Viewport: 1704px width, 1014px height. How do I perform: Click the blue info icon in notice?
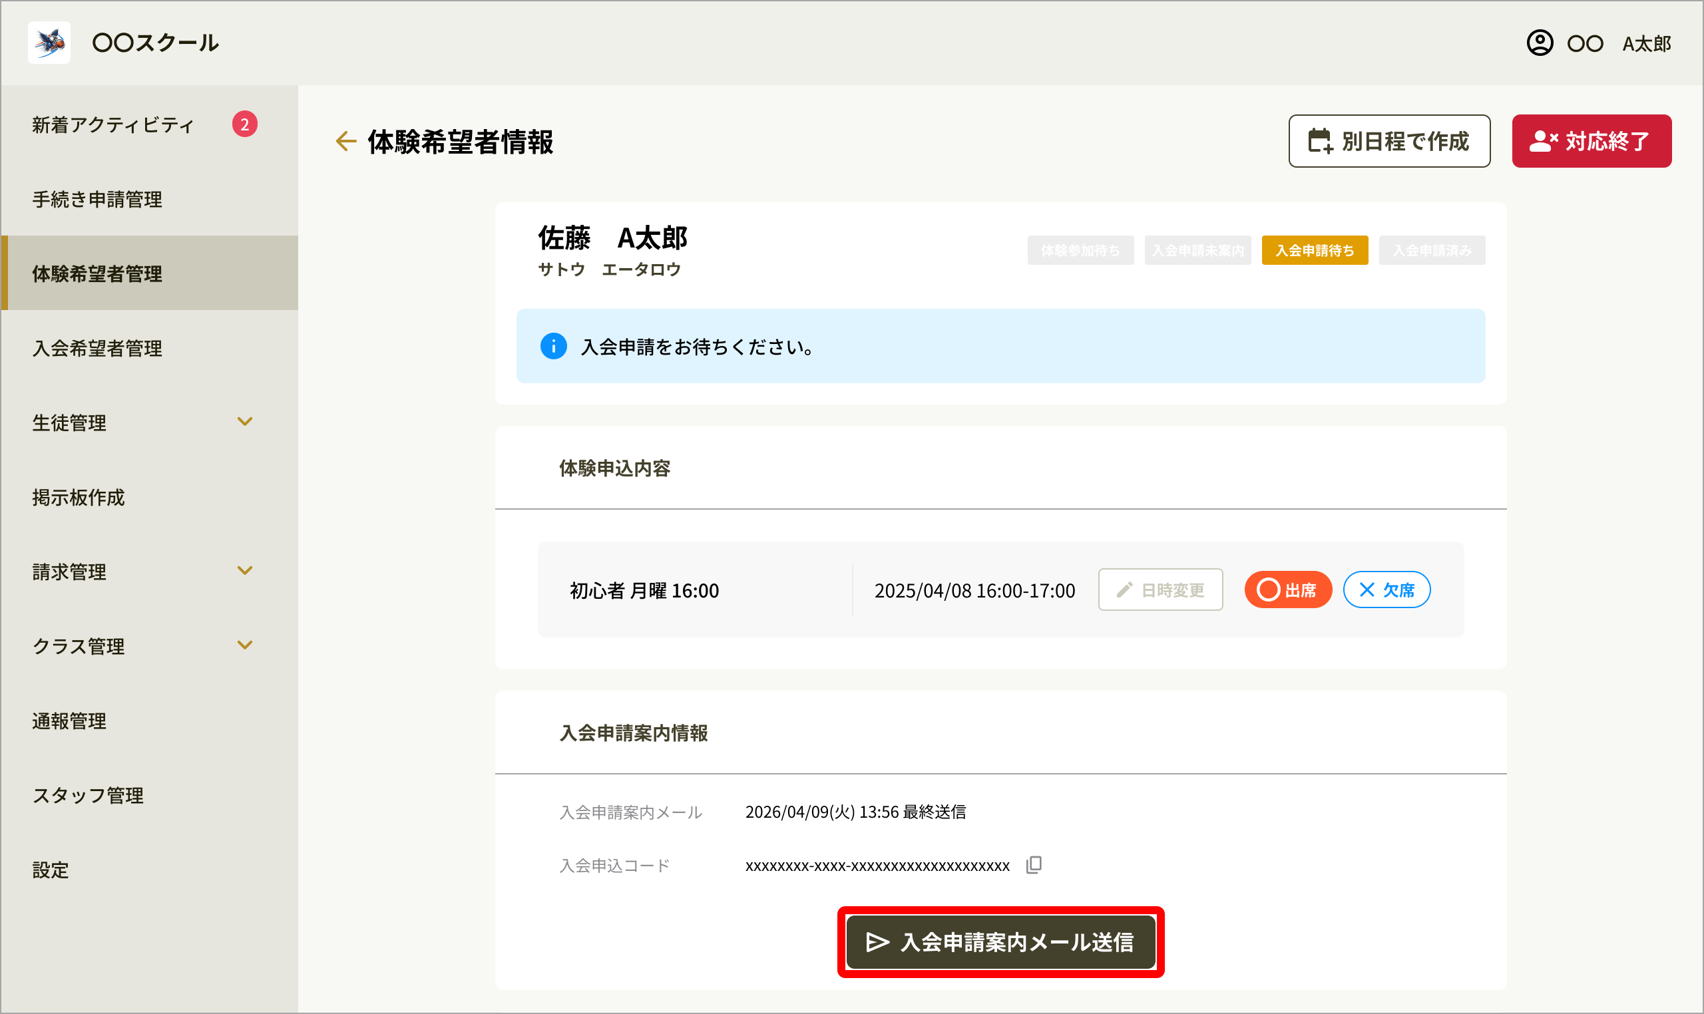(553, 347)
